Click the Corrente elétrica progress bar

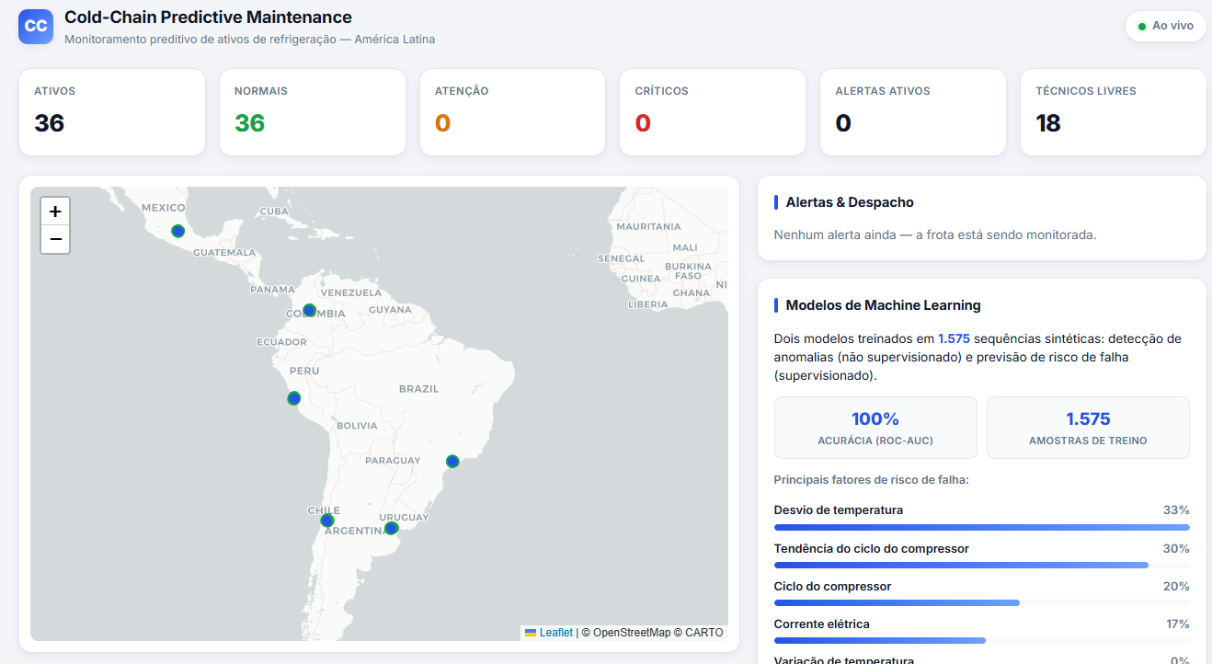(982, 640)
